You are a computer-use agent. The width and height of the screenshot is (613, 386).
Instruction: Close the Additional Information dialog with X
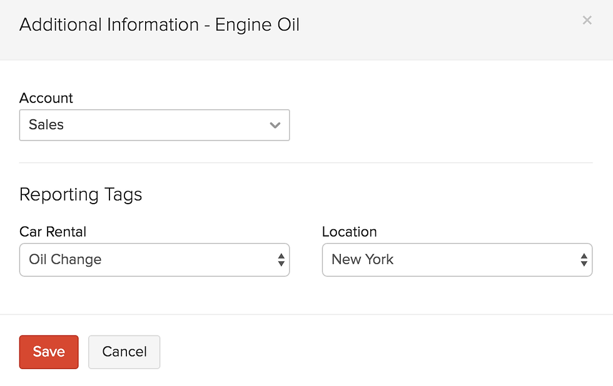tap(587, 20)
